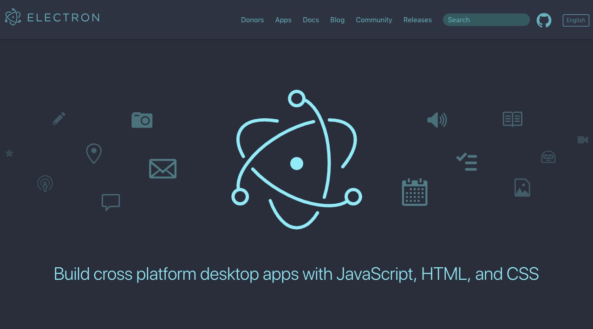
Task: Click the camera icon
Action: coord(142,120)
